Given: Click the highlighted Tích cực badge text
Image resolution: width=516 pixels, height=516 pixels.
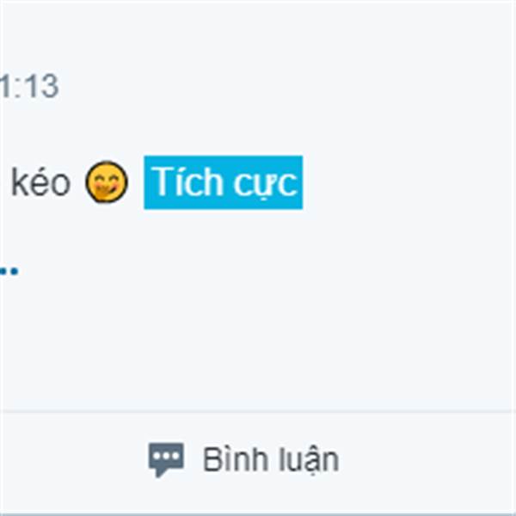Looking at the screenshot, I should point(224,181).
